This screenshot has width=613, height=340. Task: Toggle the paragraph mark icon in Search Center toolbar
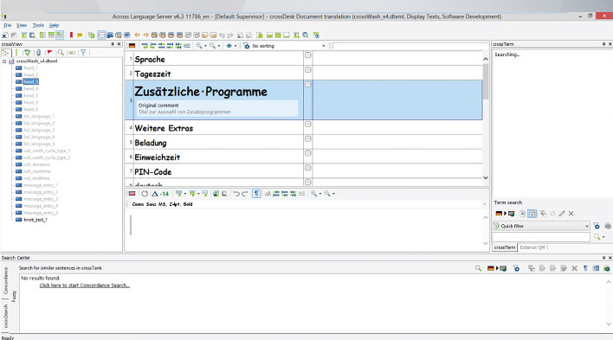(585, 268)
